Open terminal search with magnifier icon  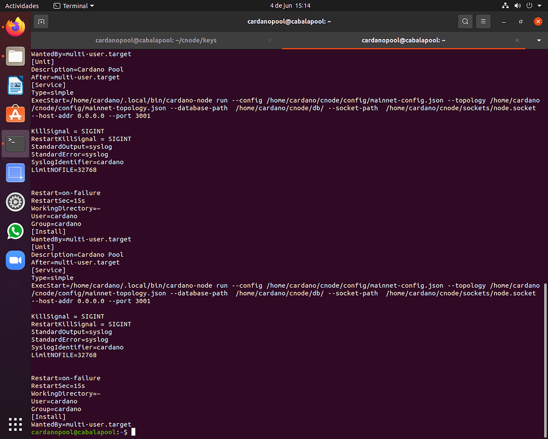tap(465, 22)
